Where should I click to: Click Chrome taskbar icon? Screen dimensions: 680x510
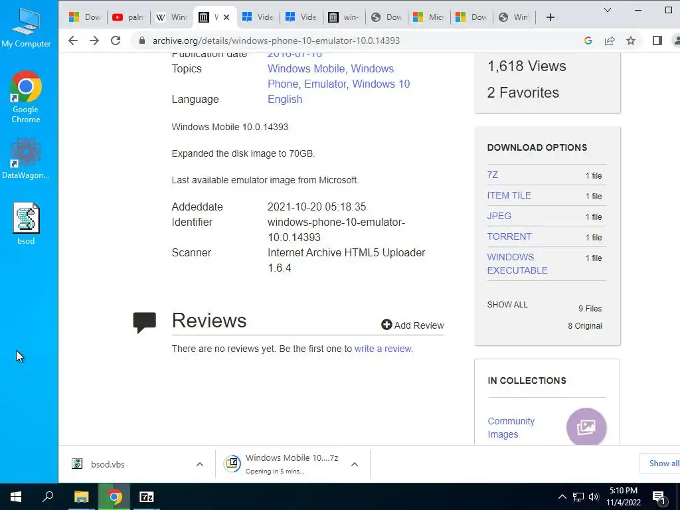click(114, 497)
